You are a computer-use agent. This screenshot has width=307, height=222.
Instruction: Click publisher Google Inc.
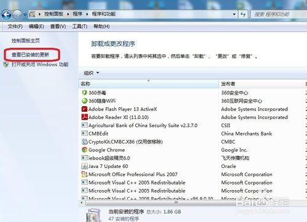coord(234,150)
